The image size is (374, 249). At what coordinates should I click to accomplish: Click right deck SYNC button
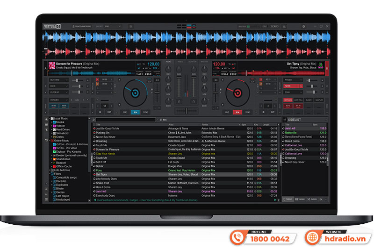click(248, 112)
